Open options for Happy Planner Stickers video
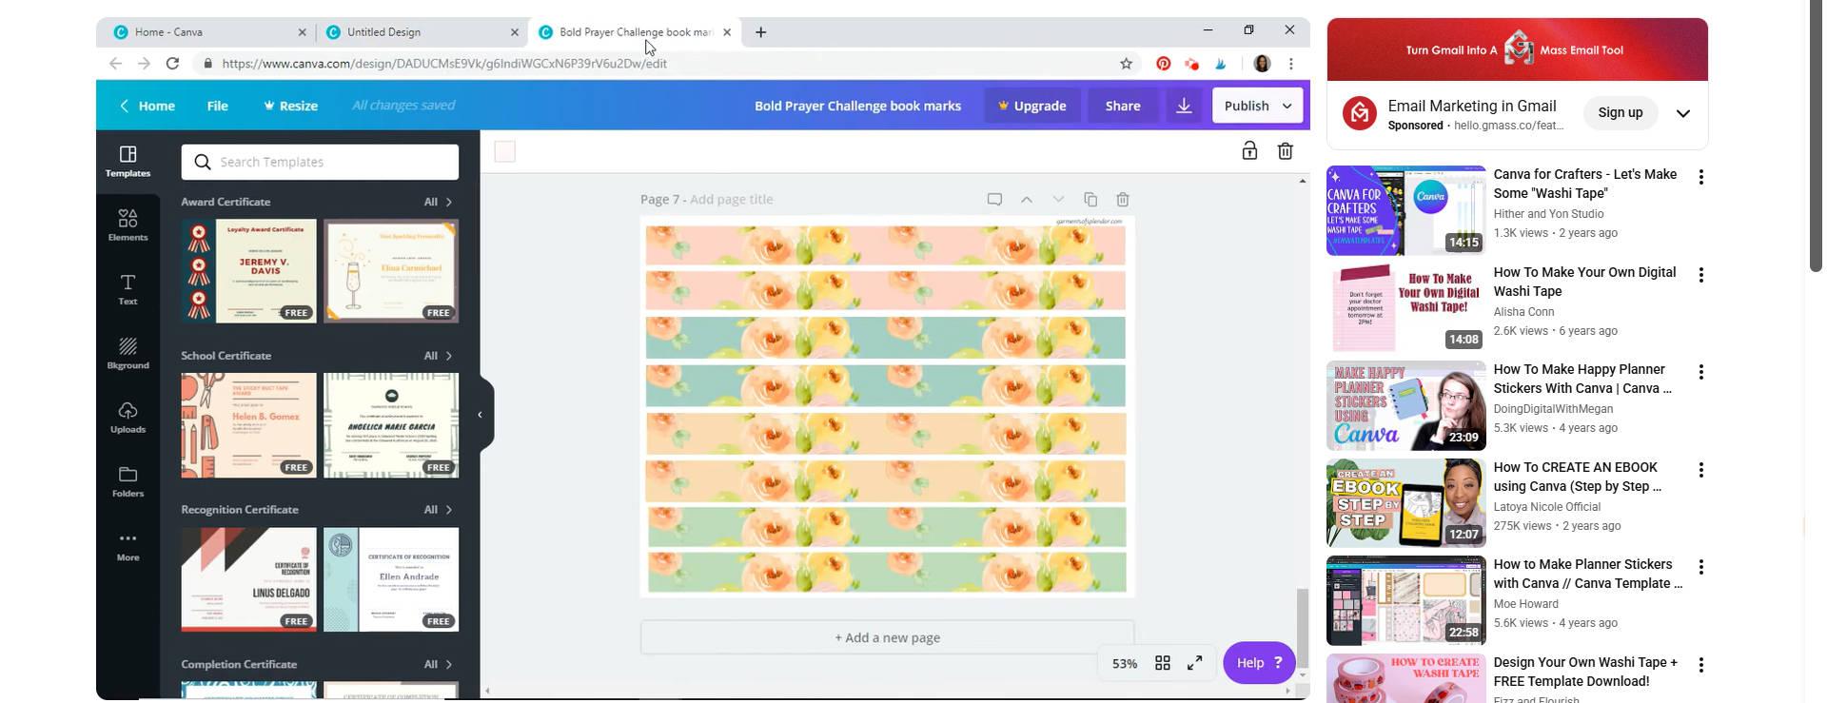Image resolution: width=1827 pixels, height=703 pixels. click(1700, 372)
